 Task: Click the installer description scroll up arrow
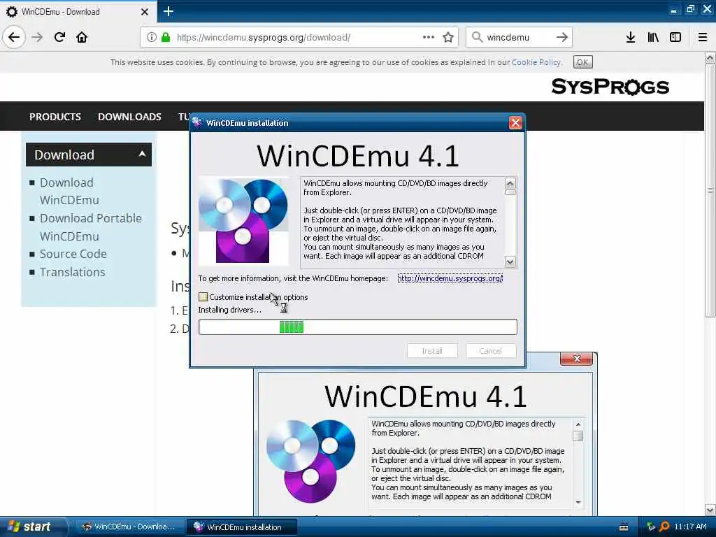pos(510,183)
